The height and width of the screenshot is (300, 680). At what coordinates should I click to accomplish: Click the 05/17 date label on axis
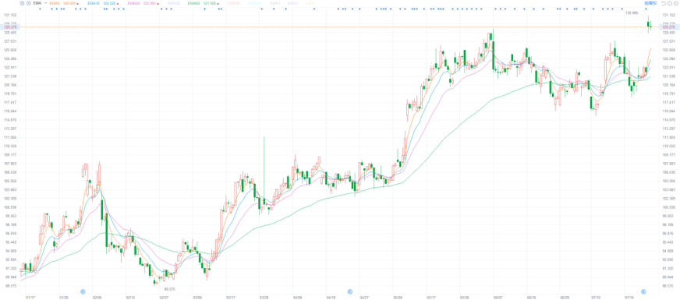click(431, 298)
